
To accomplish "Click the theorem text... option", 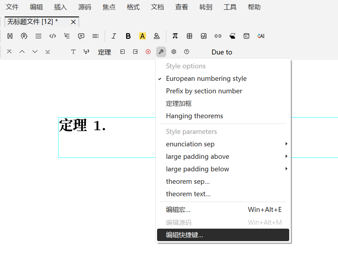I will 188,194.
